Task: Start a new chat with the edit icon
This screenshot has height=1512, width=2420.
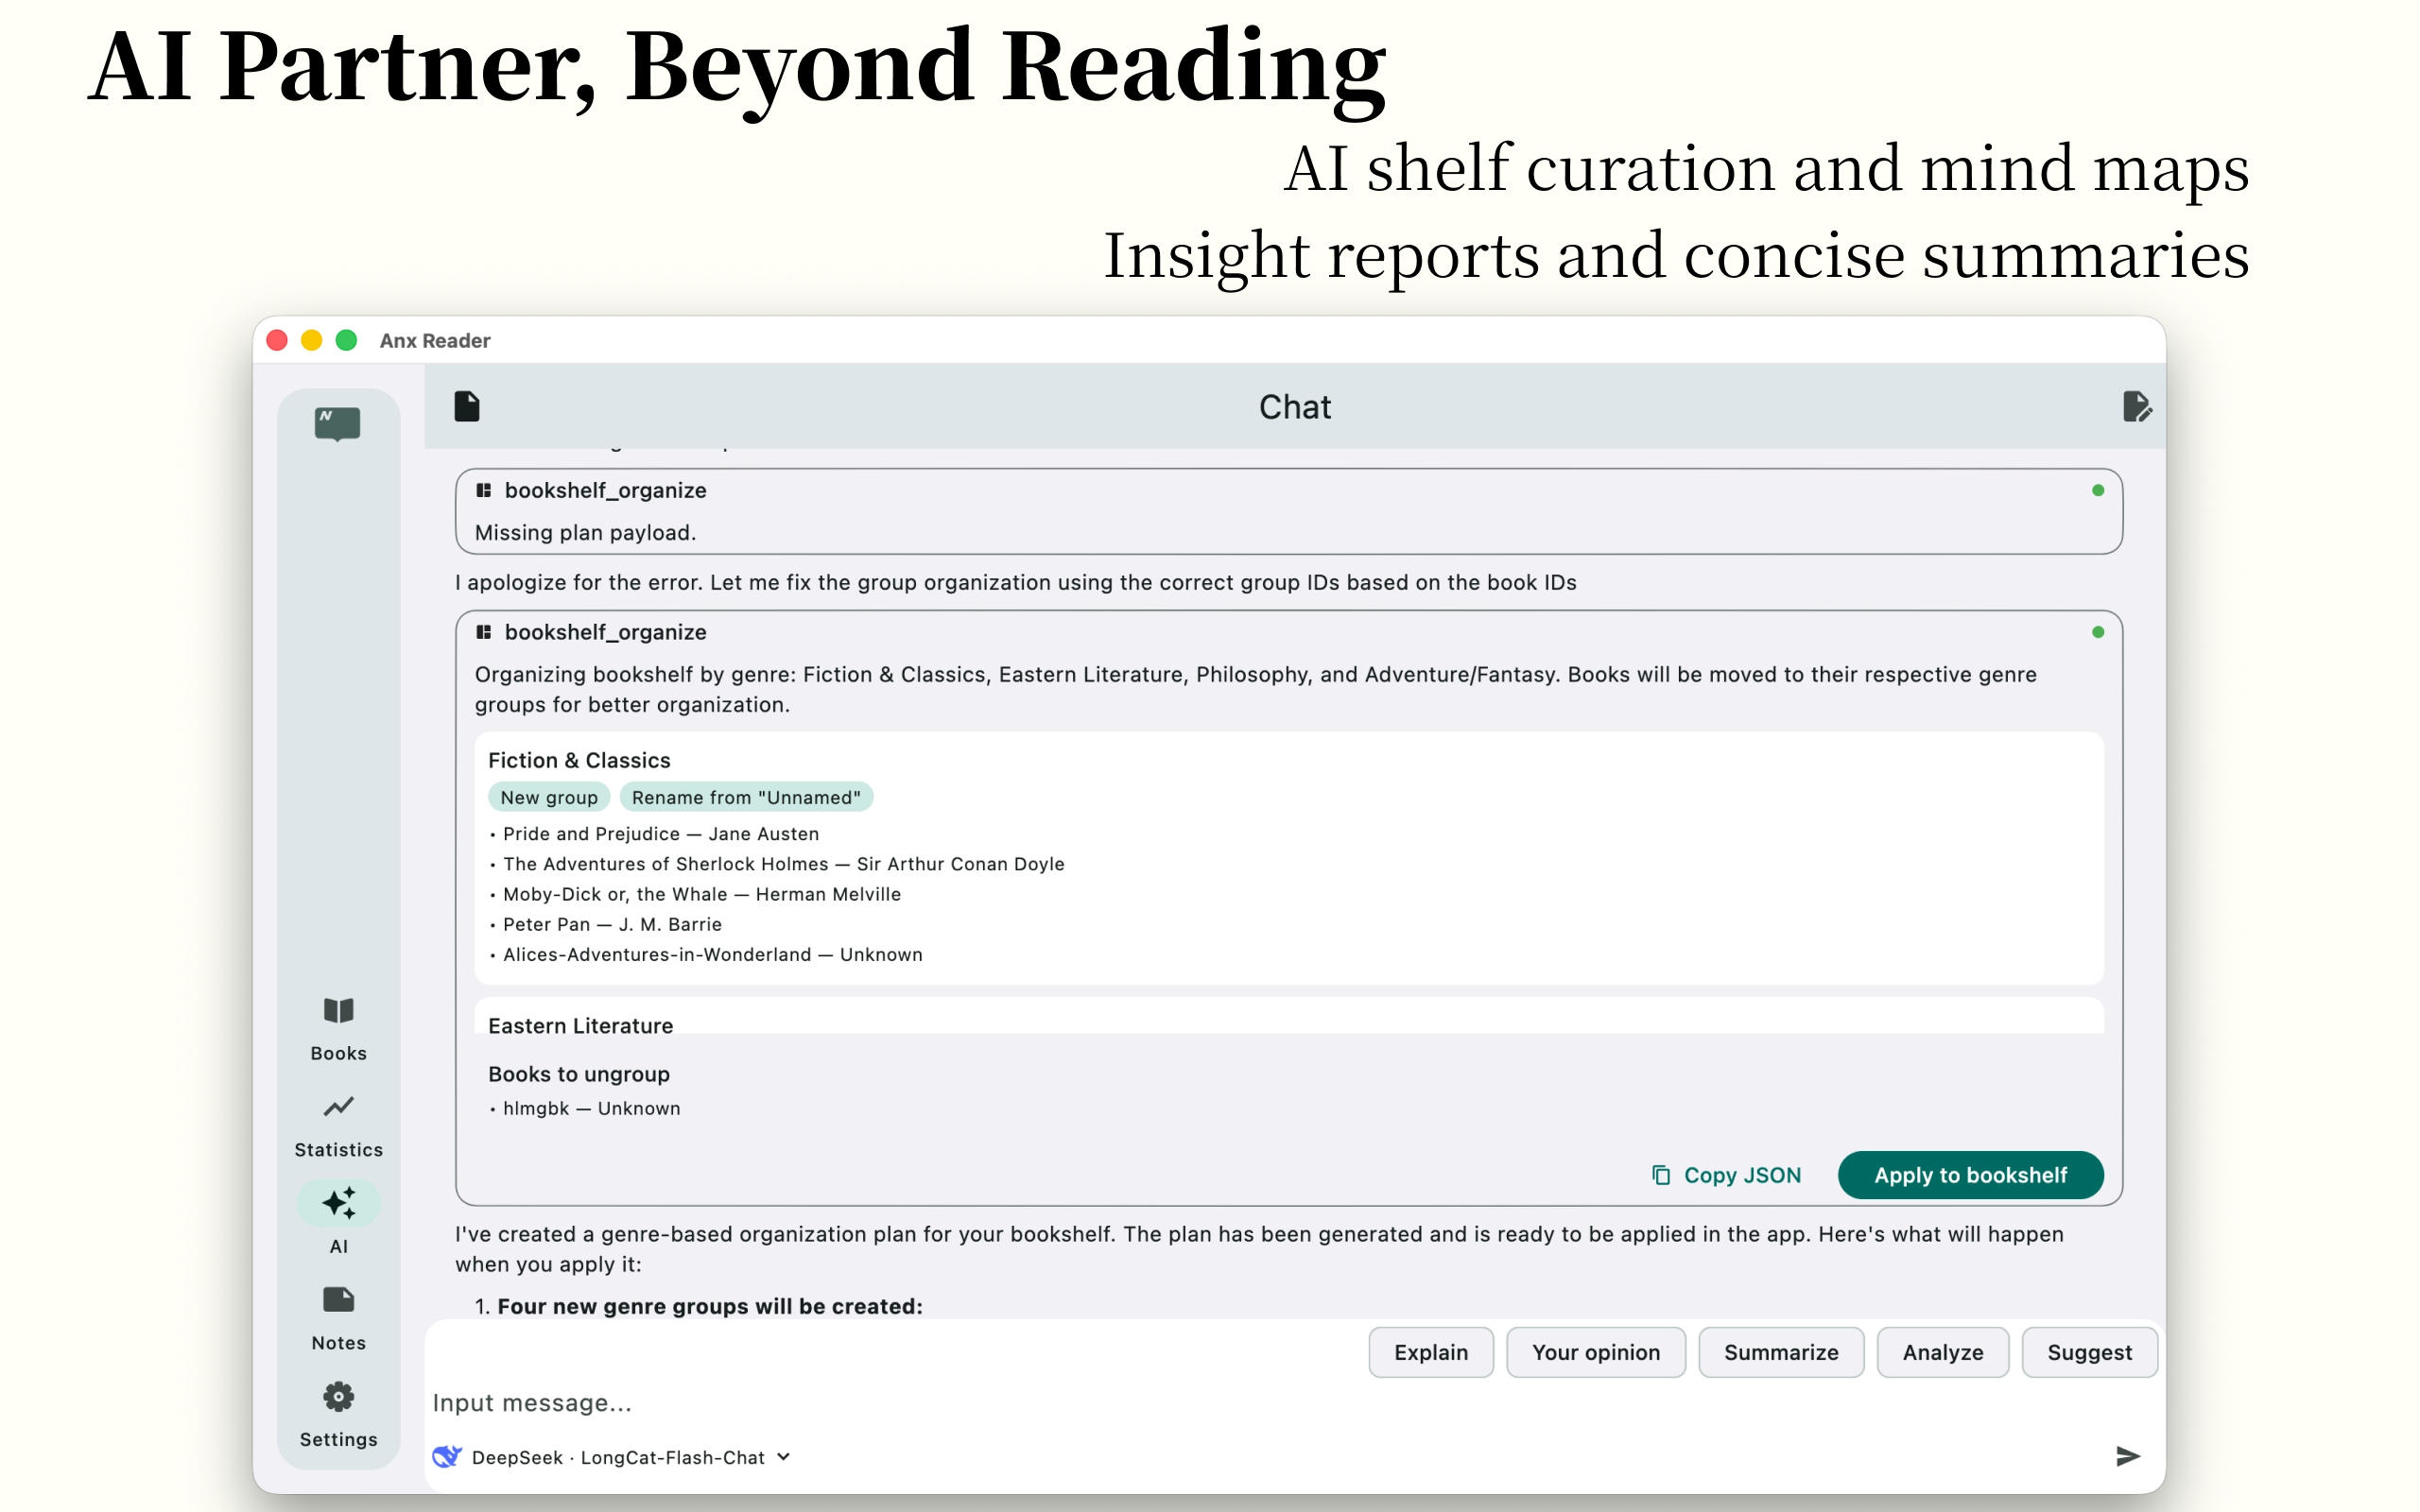Action: pyautogui.click(x=2135, y=407)
